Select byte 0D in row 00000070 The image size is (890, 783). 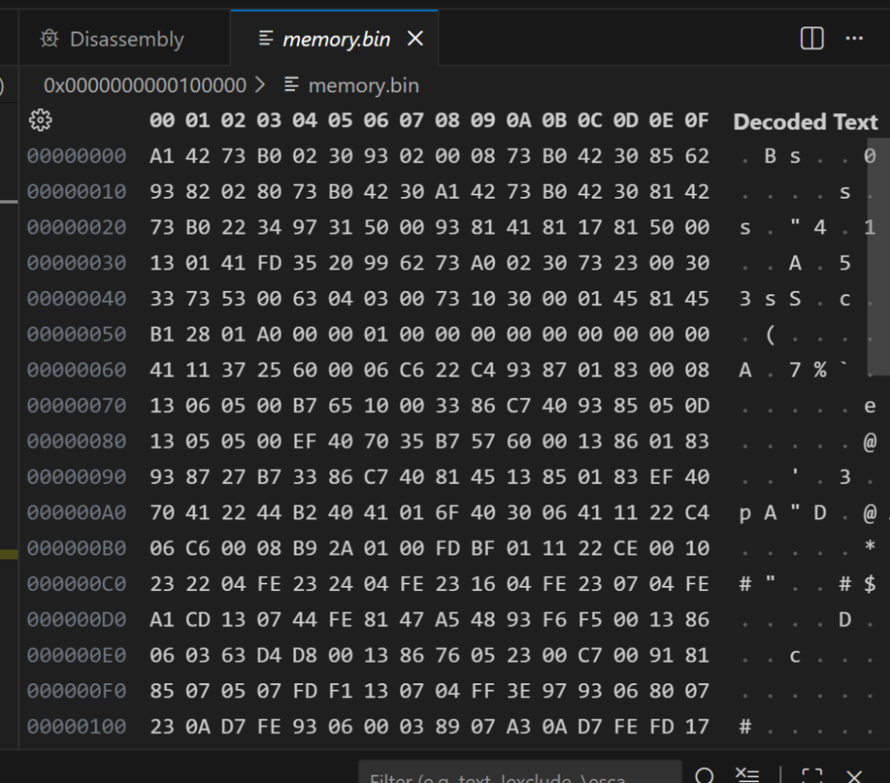coord(696,406)
